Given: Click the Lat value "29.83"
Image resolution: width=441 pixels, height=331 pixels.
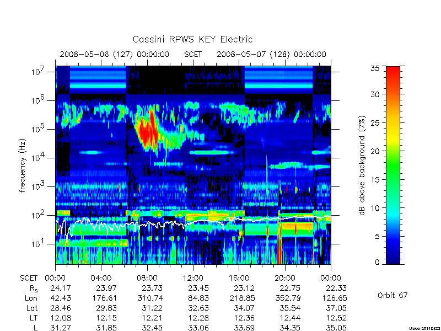Looking at the screenshot, I should (106, 308).
